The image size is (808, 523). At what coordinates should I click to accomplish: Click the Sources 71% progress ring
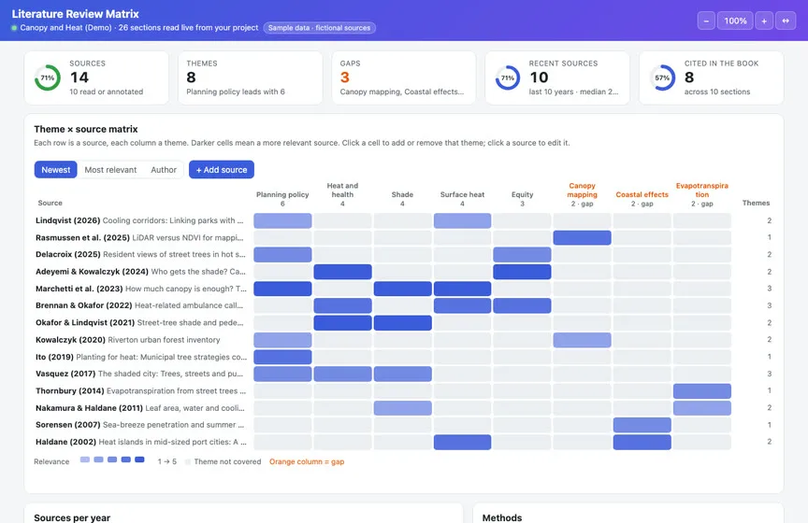tap(48, 78)
